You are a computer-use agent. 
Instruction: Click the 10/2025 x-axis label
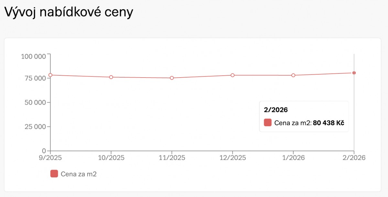pos(111,158)
